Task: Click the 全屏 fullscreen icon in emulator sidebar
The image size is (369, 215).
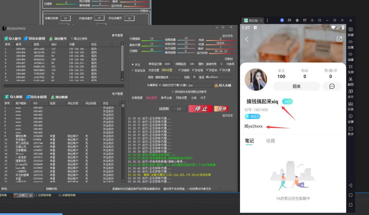Action: tap(351, 67)
